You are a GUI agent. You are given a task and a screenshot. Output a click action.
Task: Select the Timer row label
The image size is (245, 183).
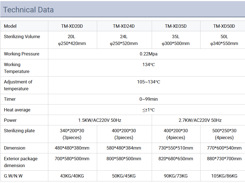point(10,99)
